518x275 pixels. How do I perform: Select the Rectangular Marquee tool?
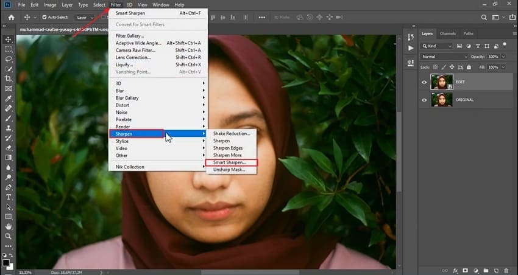click(x=9, y=49)
